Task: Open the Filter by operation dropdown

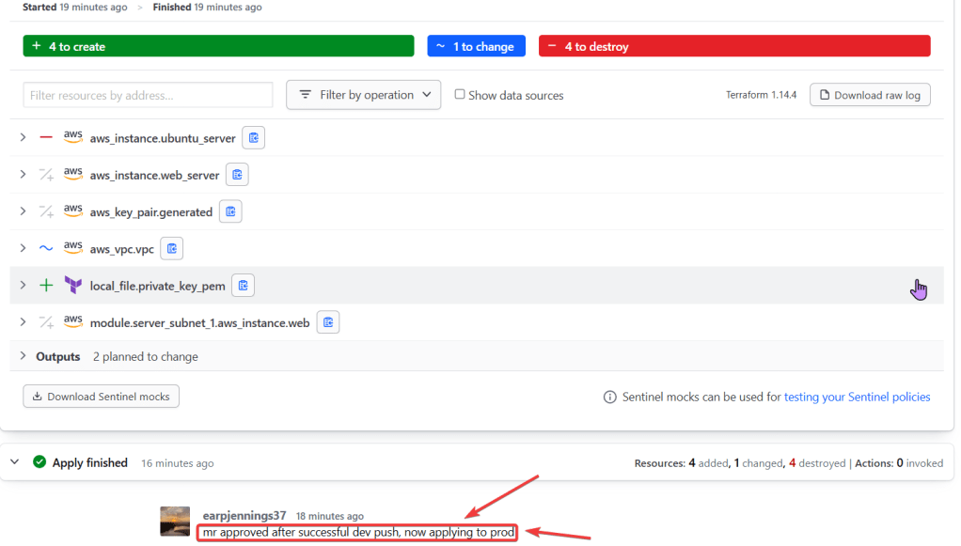Action: coord(363,95)
